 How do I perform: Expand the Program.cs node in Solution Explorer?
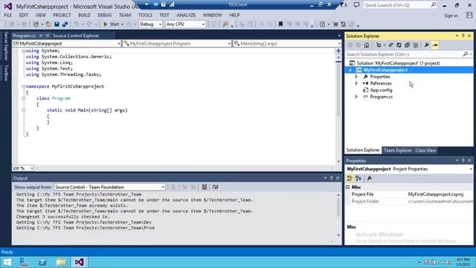tap(356, 97)
